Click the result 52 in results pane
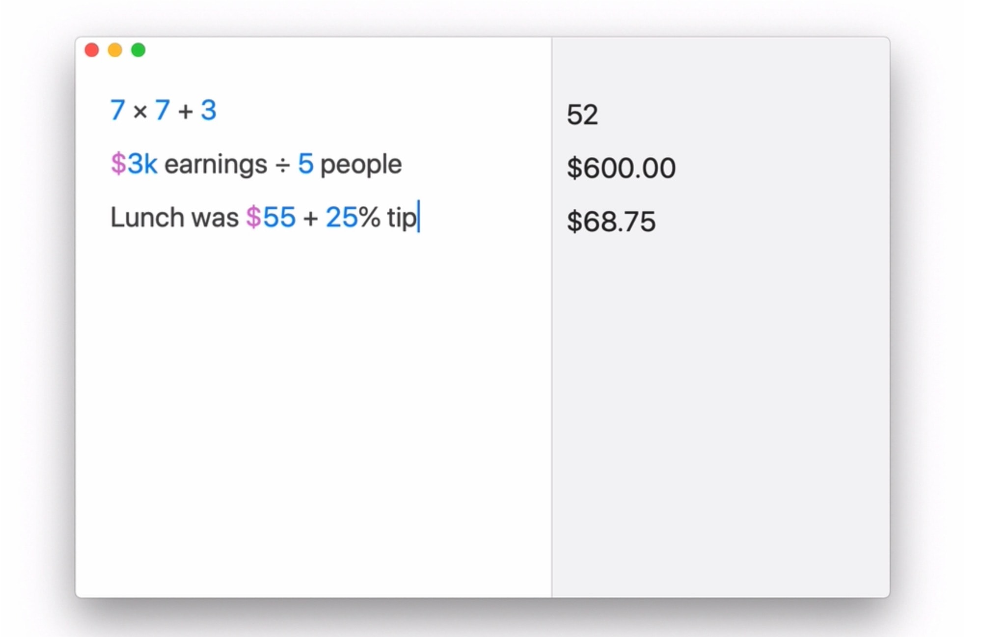Viewport: 982px width, 637px height. point(582,115)
